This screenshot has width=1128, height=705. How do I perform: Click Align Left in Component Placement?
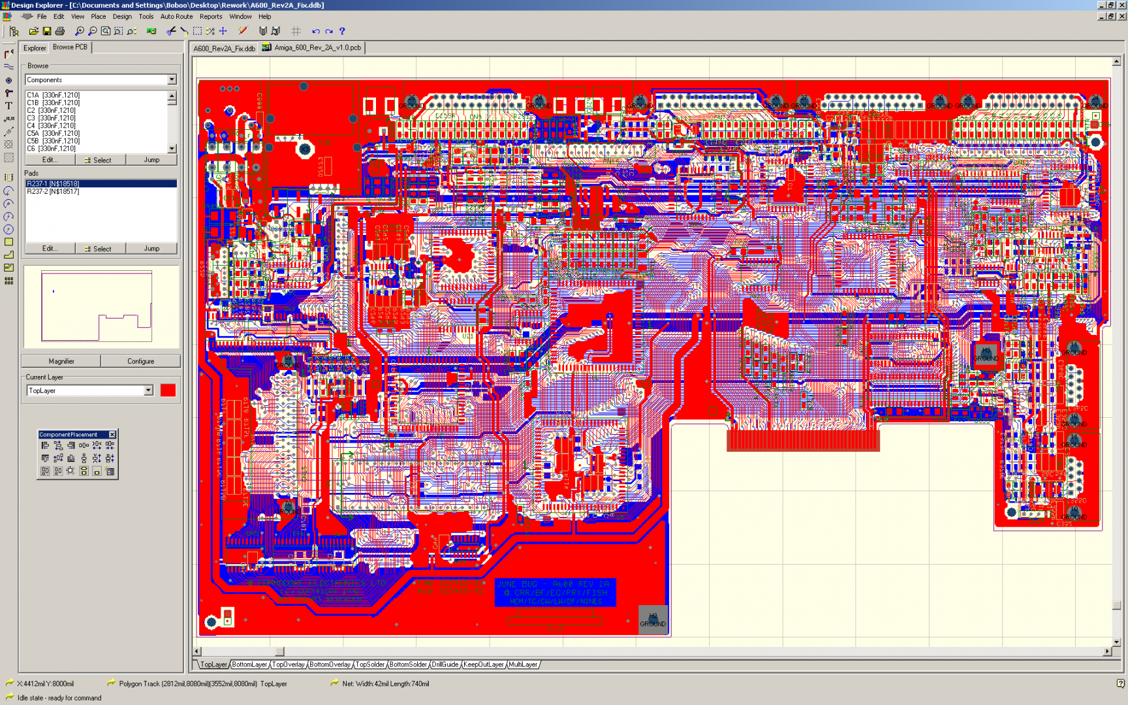click(x=45, y=445)
